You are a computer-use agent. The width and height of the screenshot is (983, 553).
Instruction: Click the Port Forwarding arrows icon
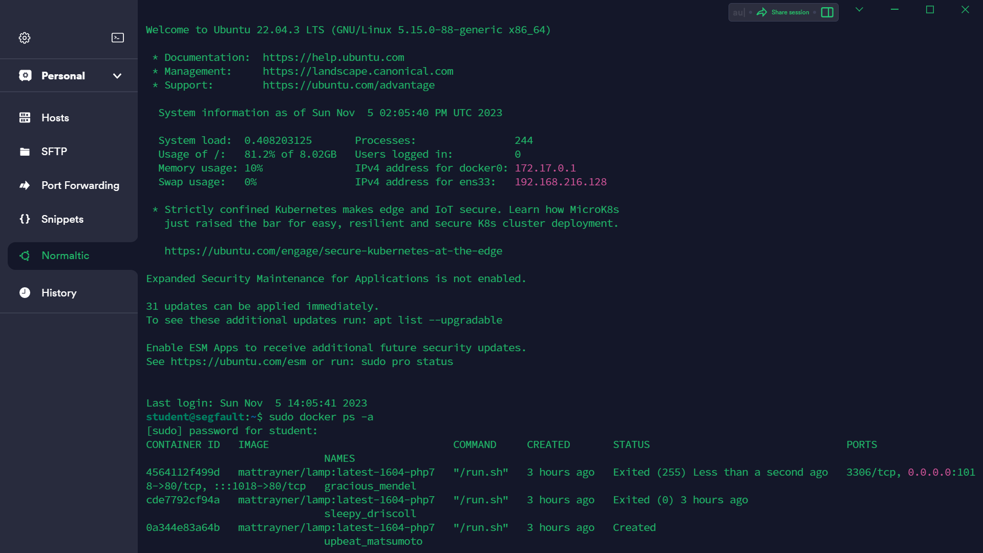click(25, 185)
